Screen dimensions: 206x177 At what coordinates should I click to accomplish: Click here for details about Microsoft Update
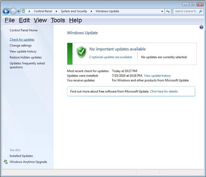(x=164, y=91)
